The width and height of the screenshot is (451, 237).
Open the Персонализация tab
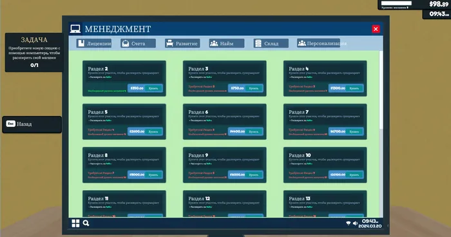click(x=318, y=43)
